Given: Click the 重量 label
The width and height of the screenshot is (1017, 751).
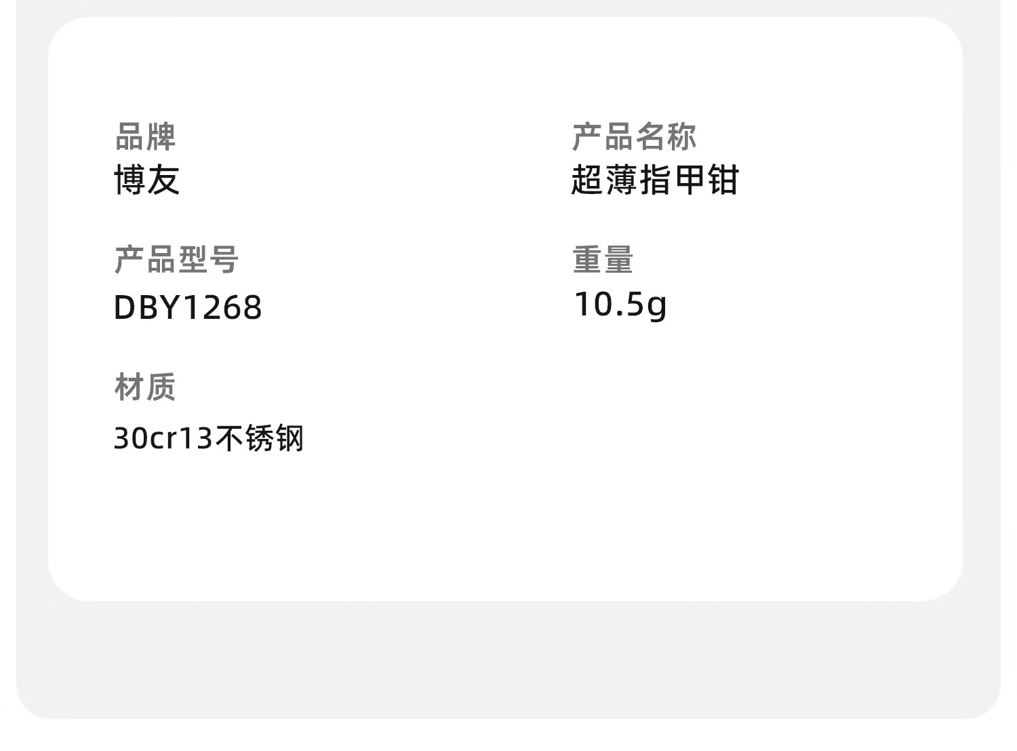Looking at the screenshot, I should [x=603, y=260].
